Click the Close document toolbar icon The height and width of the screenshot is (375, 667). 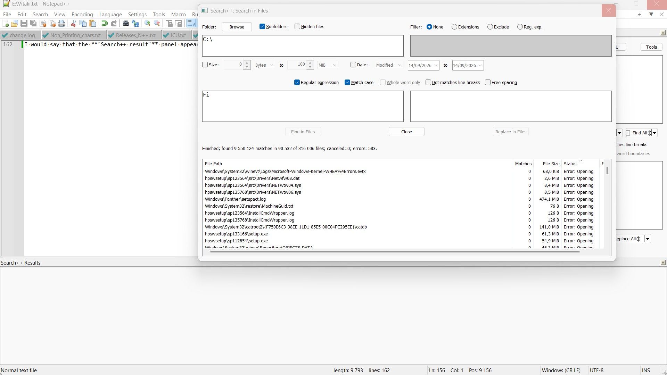pos(43,24)
